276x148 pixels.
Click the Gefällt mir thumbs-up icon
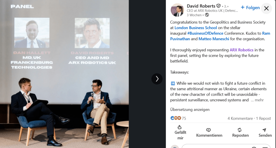pos(179,127)
